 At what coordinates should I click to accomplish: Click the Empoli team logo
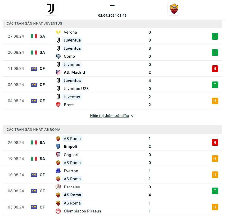point(58,147)
